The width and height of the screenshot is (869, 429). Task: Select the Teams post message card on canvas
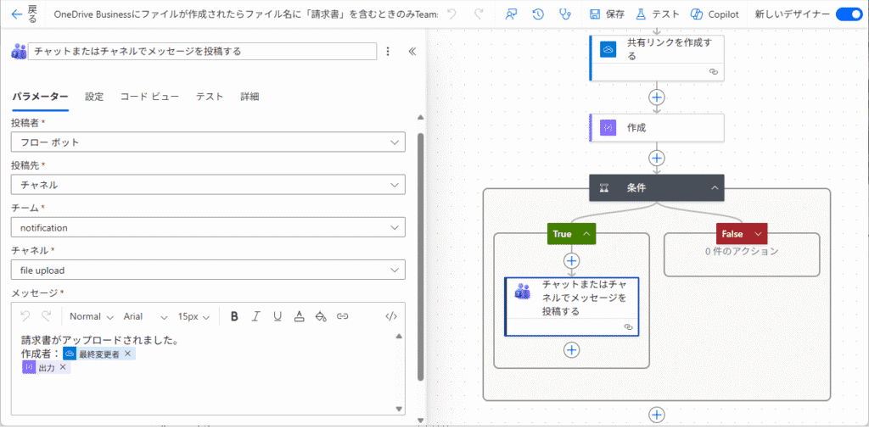[x=571, y=306]
